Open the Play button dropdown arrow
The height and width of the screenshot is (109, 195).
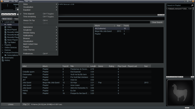(x=29, y=104)
